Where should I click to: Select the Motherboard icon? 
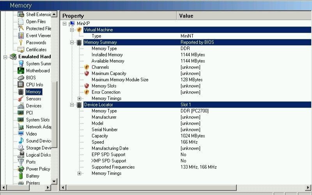point(21,71)
